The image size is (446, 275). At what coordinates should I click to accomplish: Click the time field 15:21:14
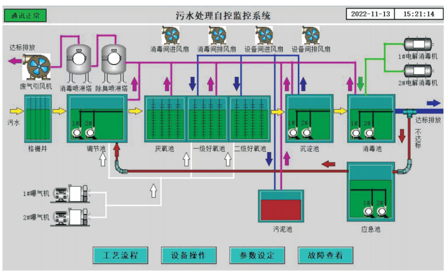[419, 14]
